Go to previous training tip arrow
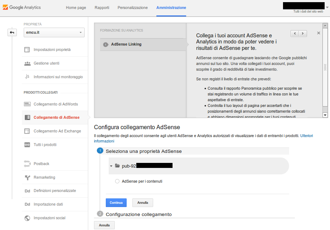 (295, 33)
